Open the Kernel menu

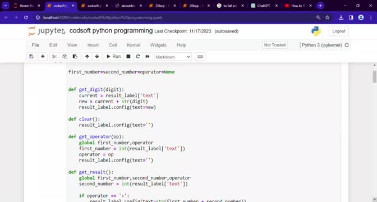(x=134, y=45)
